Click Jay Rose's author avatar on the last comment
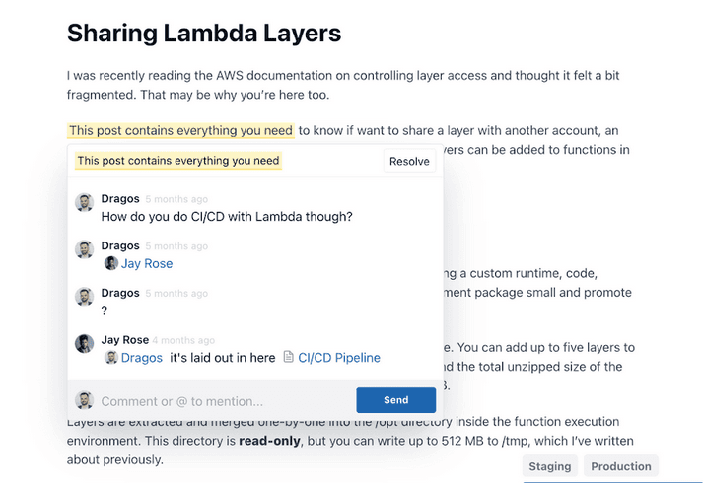Image resolution: width=703 pixels, height=483 pixels. pos(84,344)
